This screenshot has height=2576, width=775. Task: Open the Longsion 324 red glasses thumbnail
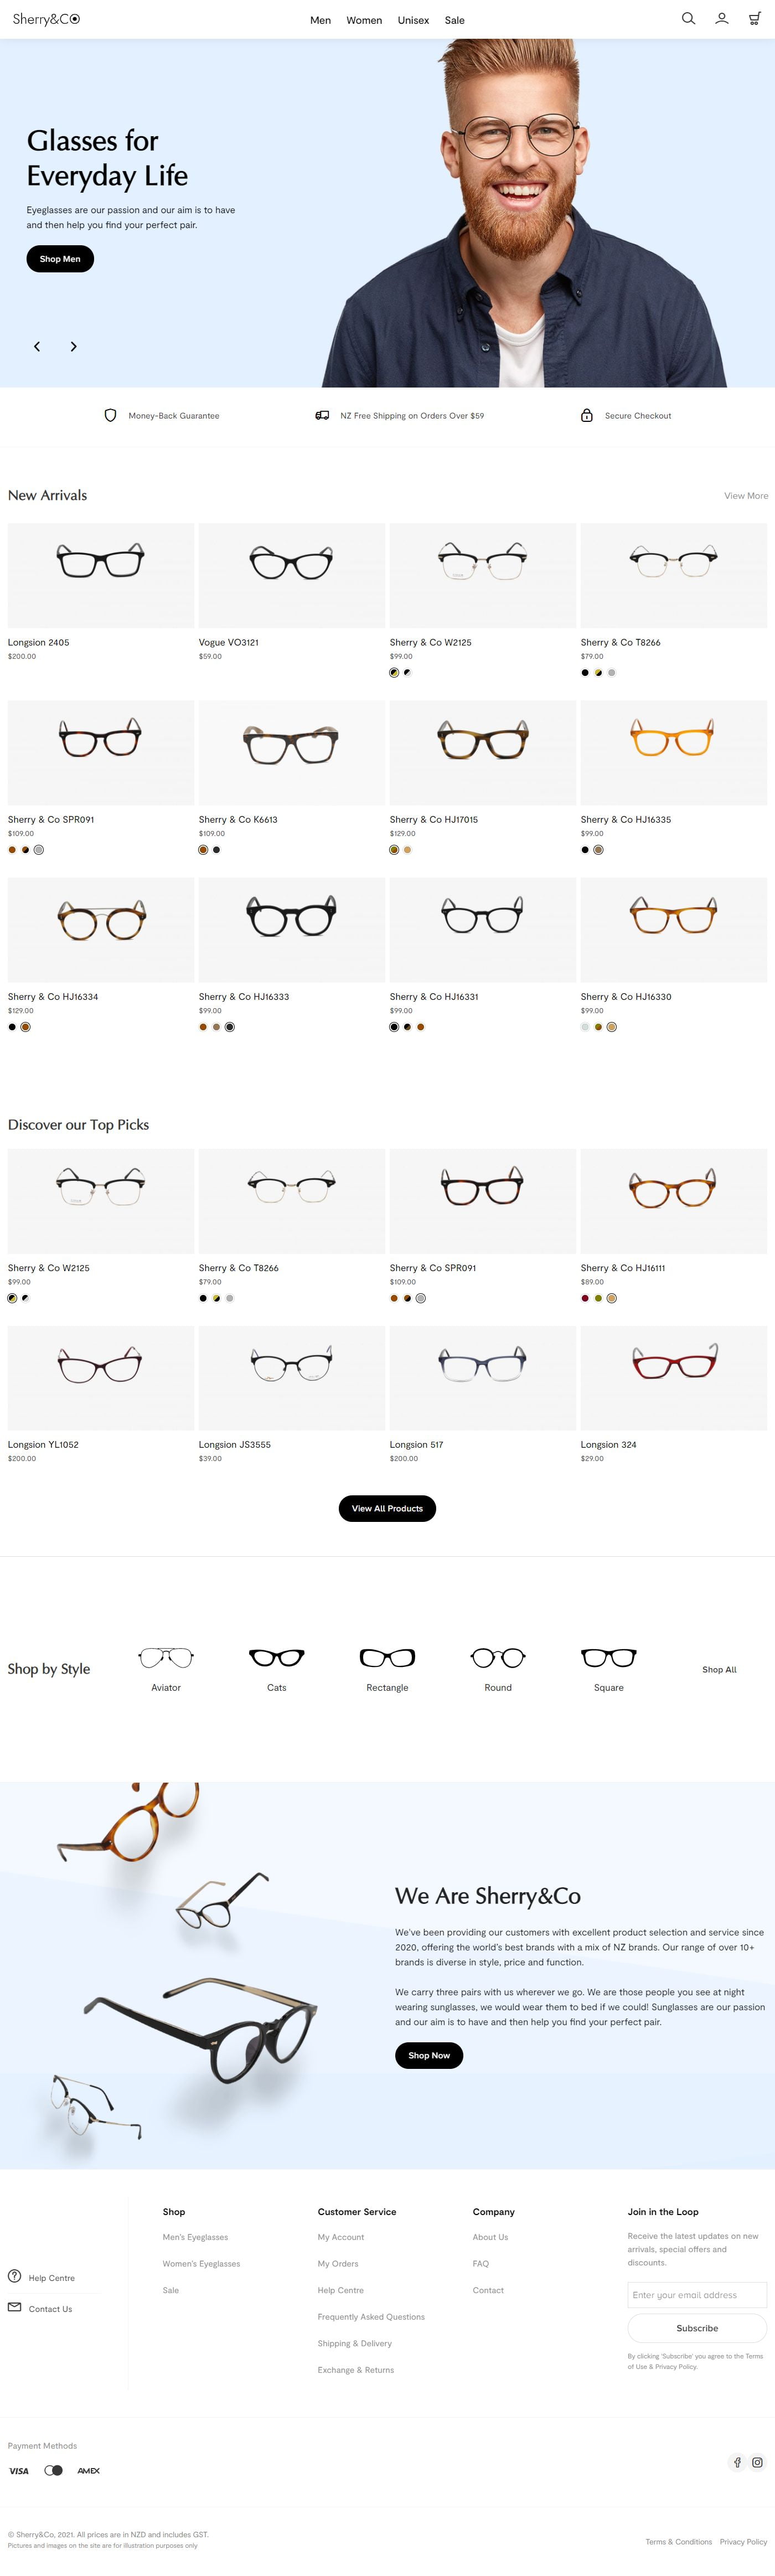point(673,1378)
